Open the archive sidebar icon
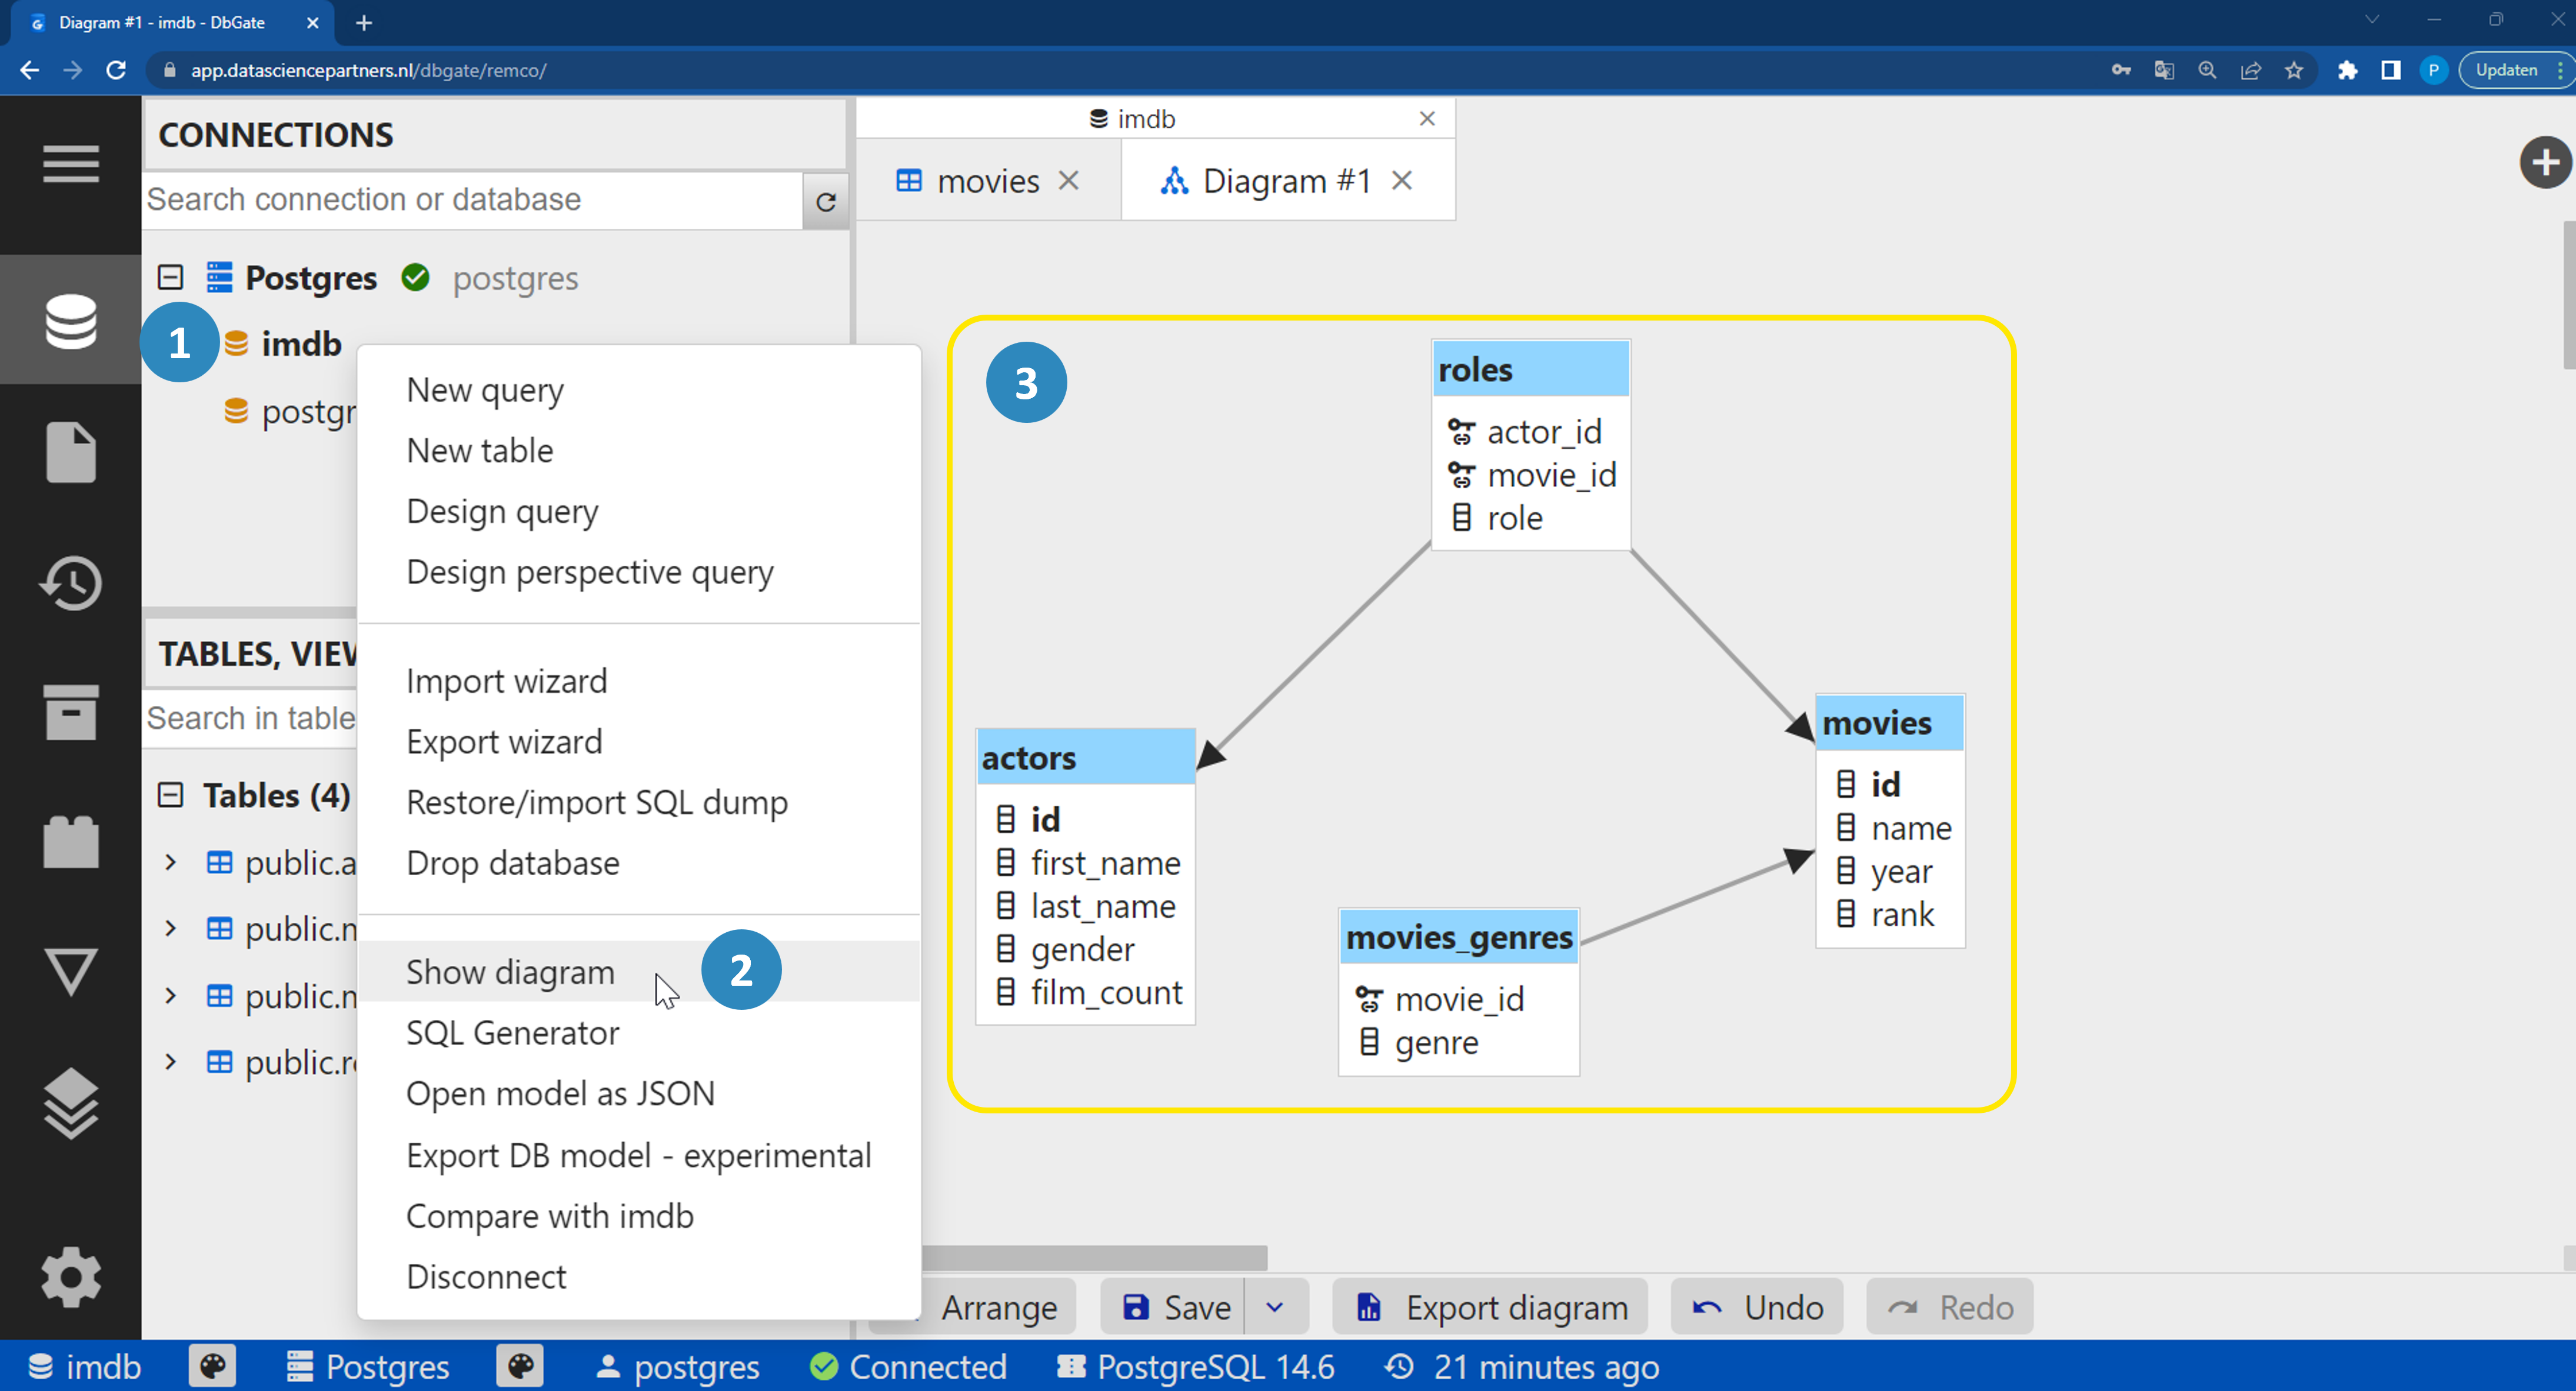The width and height of the screenshot is (2576, 1391). (x=70, y=712)
